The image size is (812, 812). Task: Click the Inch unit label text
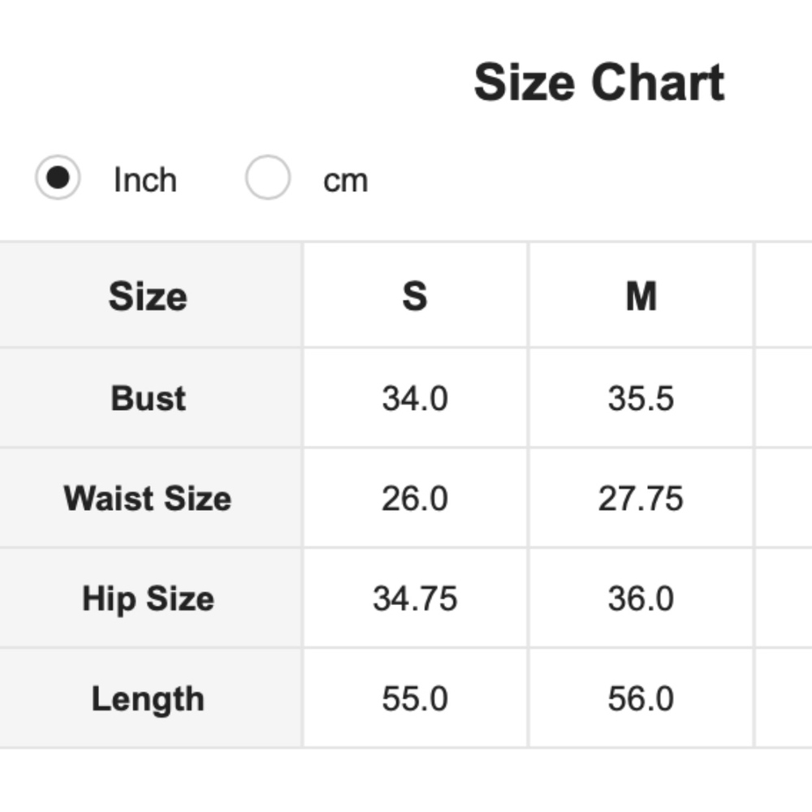coord(145,180)
